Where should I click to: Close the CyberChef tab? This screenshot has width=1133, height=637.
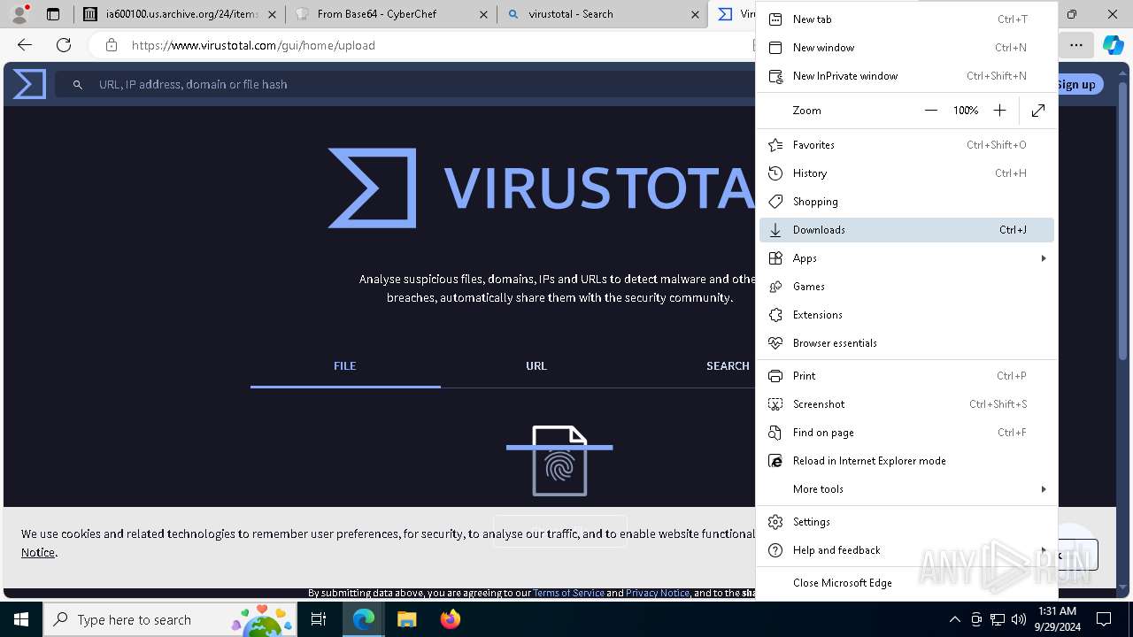483,14
